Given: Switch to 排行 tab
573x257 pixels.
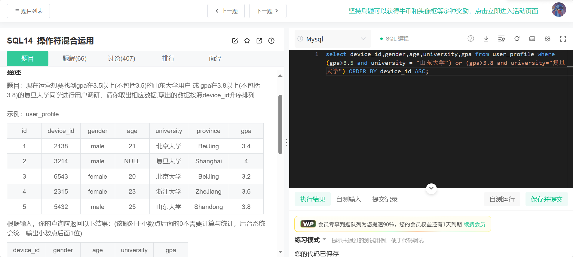Looking at the screenshot, I should 168,59.
